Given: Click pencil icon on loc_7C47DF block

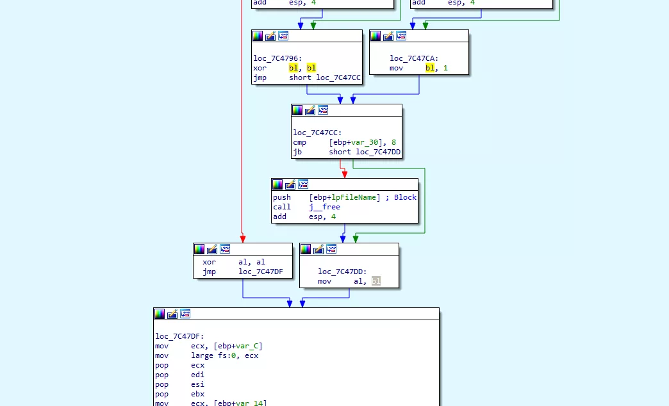Looking at the screenshot, I should 172,314.
